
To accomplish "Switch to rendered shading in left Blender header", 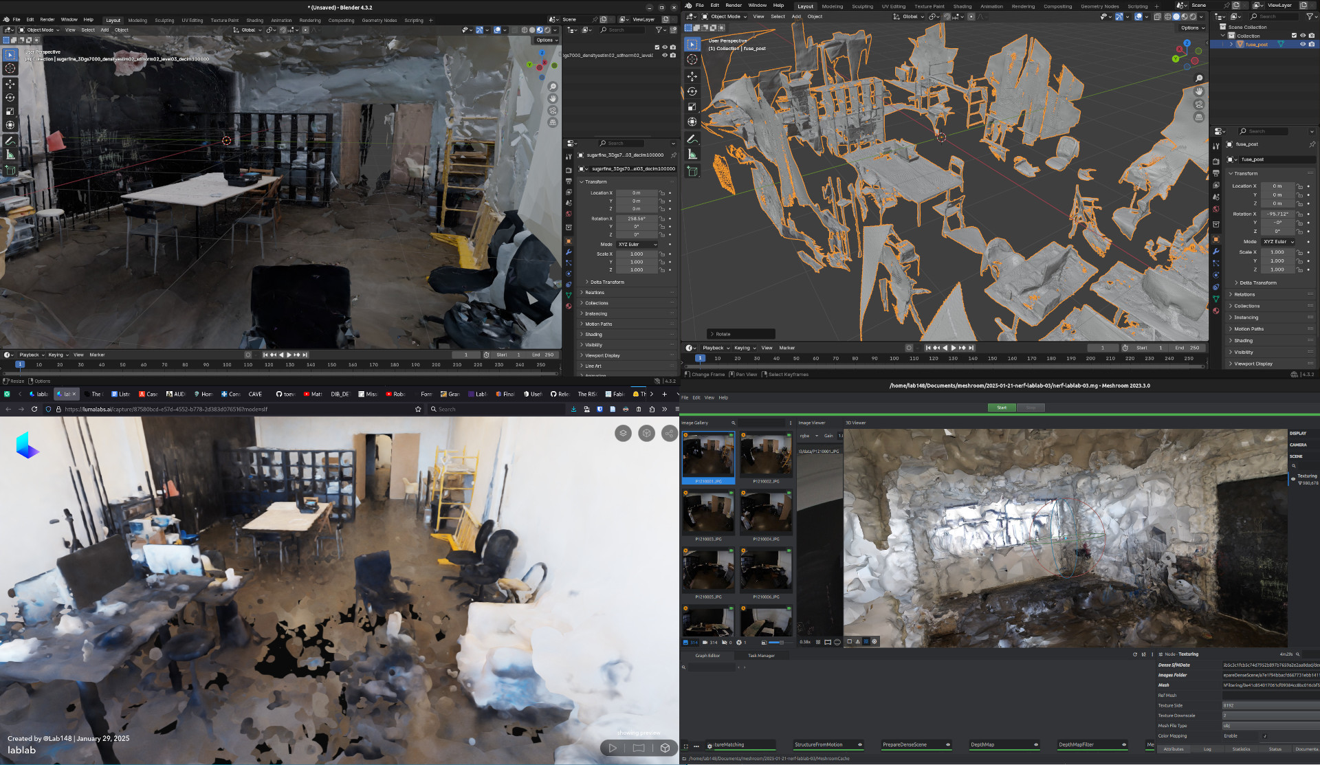I will [547, 30].
